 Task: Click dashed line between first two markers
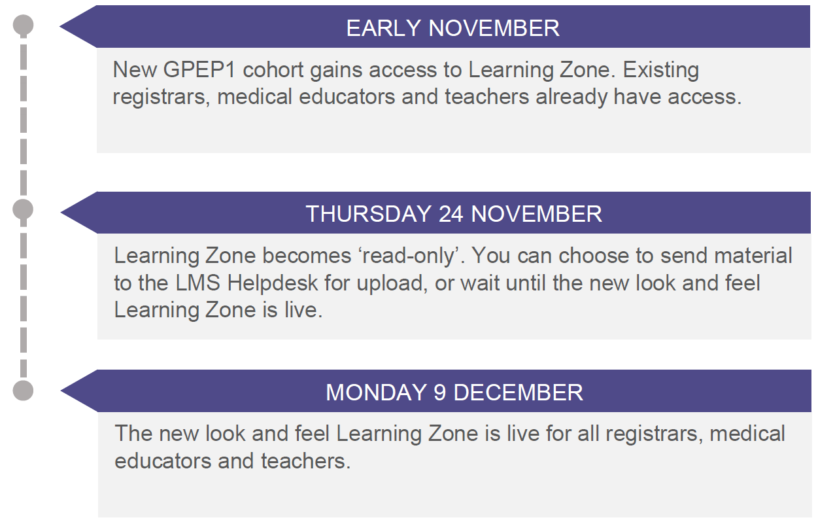pyautogui.click(x=24, y=118)
